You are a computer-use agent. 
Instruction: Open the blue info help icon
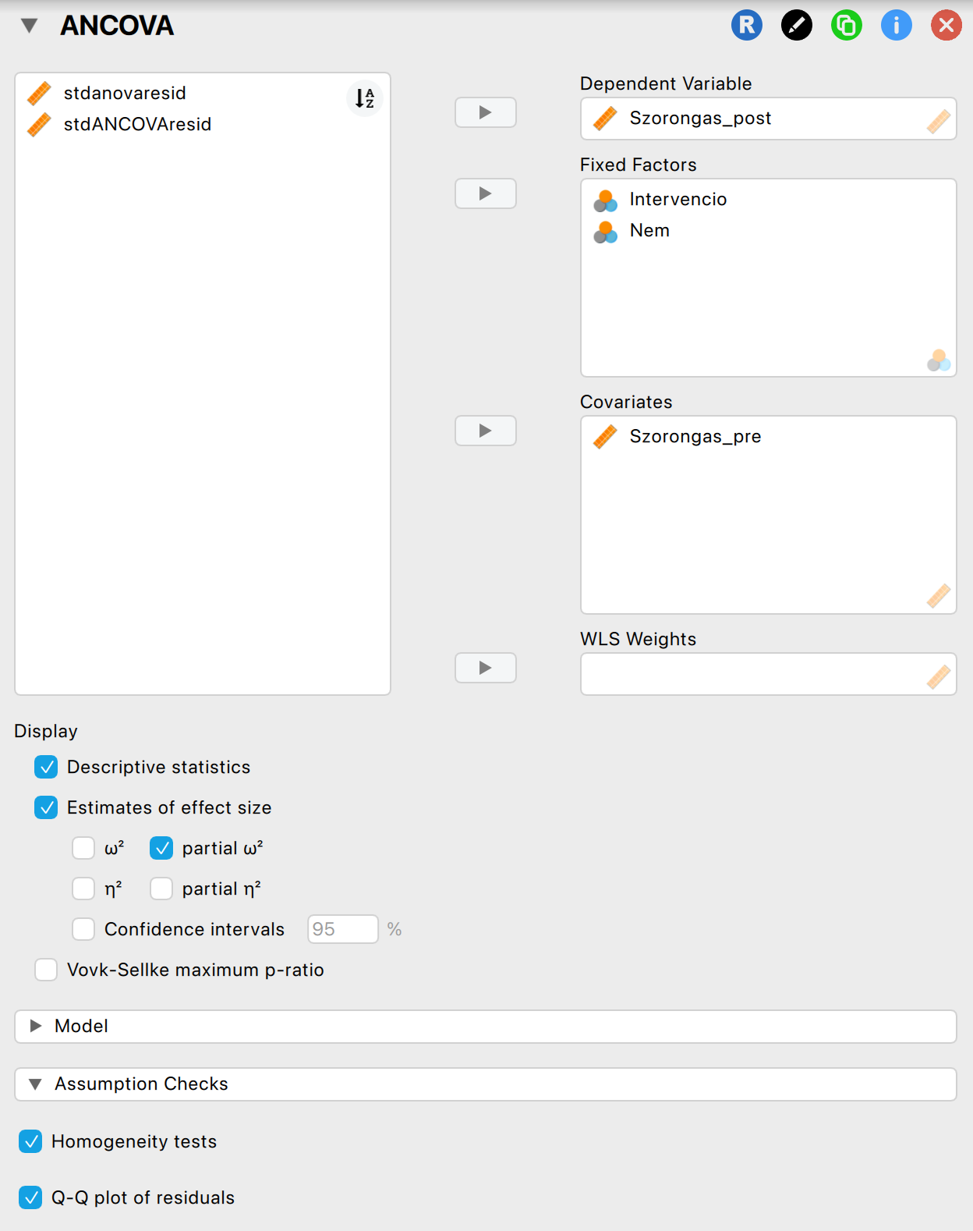click(x=896, y=26)
